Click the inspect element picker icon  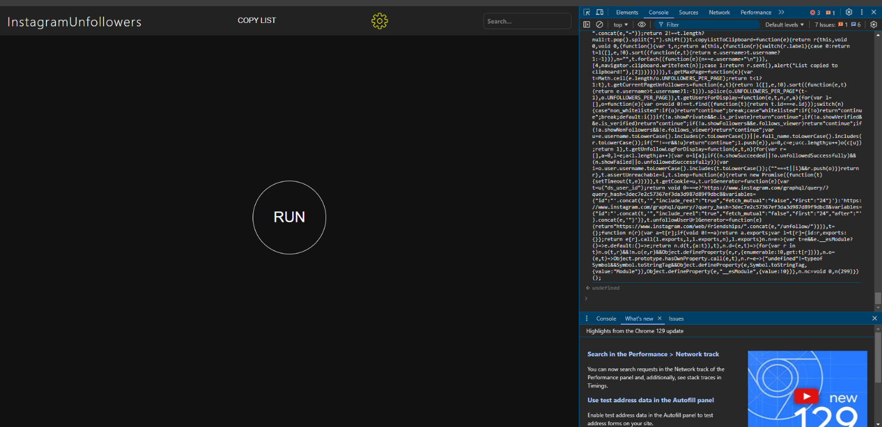tap(587, 12)
